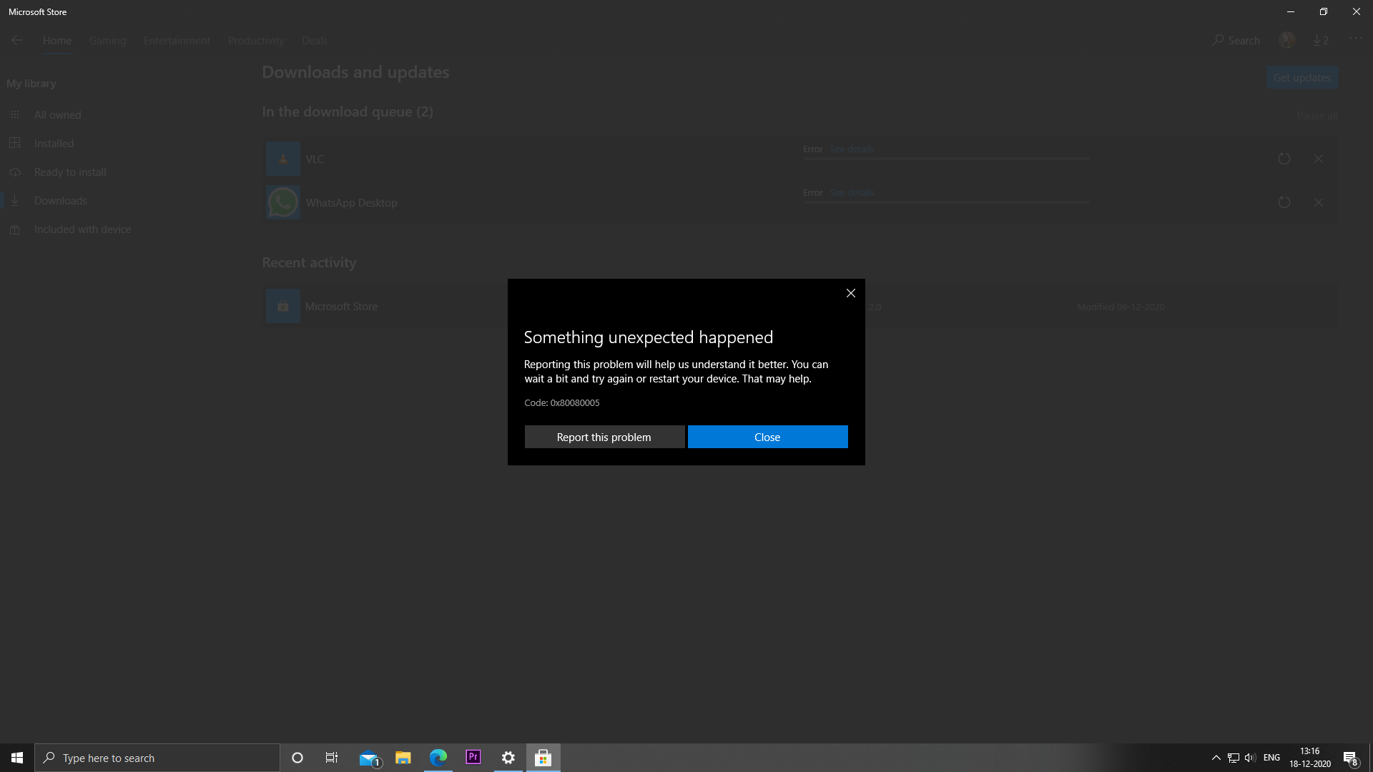Click the WhatsApp Desktop name text
The height and width of the screenshot is (772, 1373).
tap(351, 202)
